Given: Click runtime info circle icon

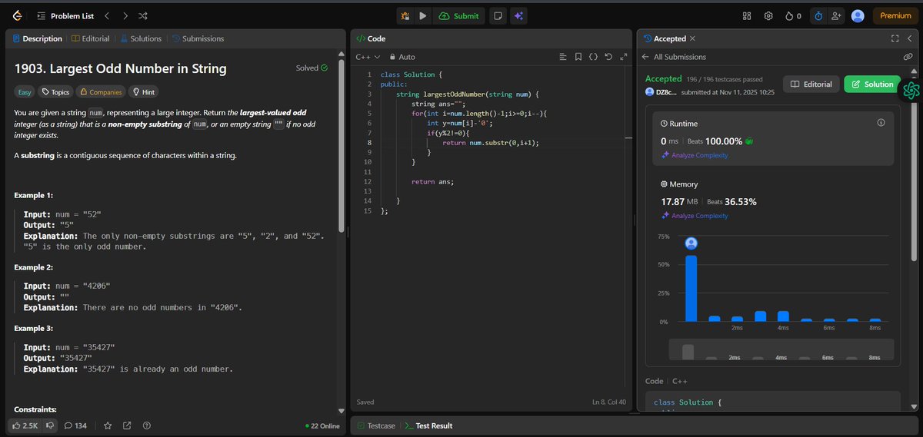Looking at the screenshot, I should click(881, 122).
